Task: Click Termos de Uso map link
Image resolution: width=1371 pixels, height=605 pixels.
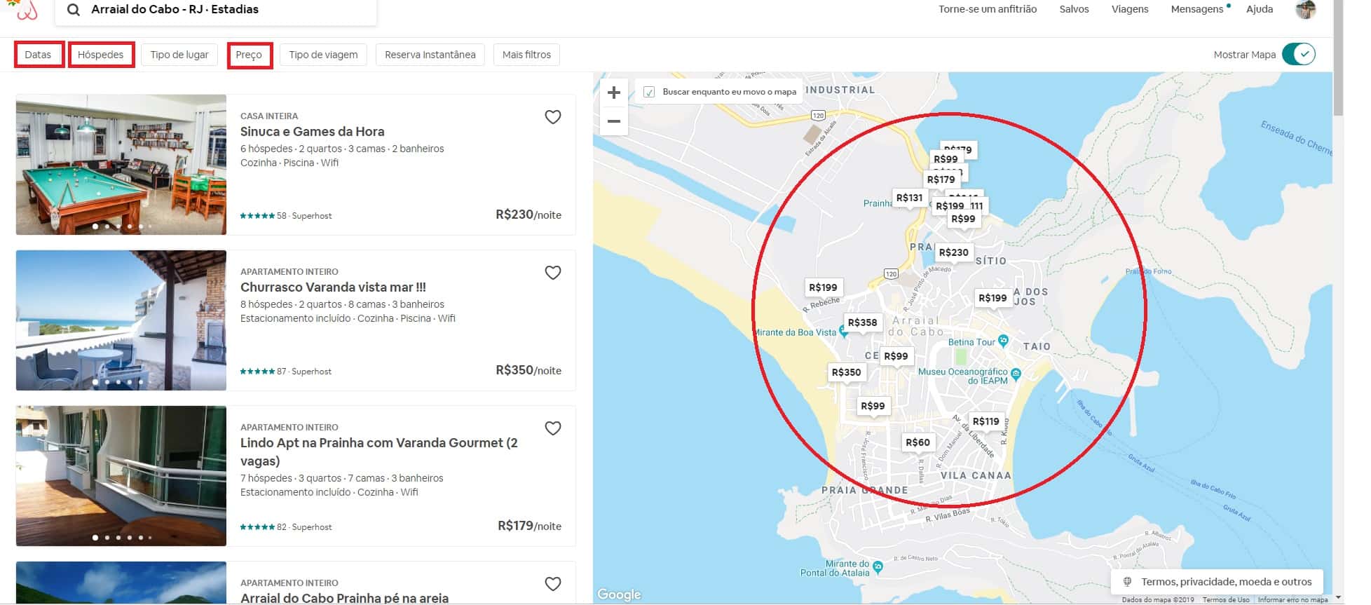Action: [x=1226, y=600]
